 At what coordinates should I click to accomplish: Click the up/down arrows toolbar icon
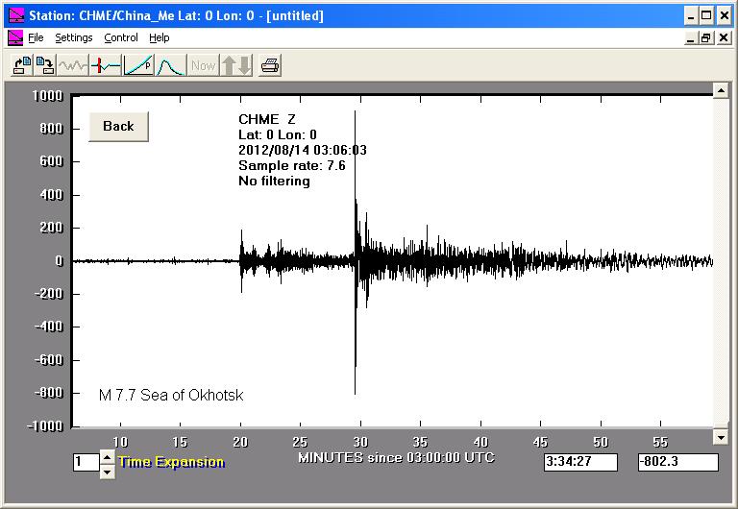click(x=235, y=65)
